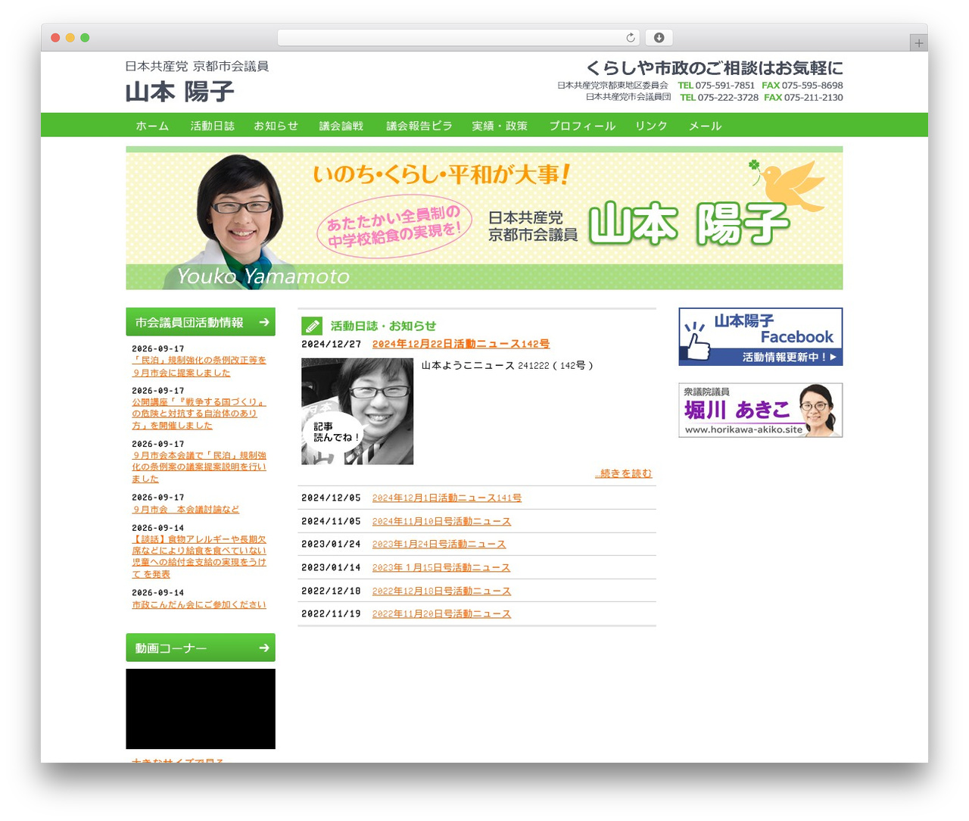Image resolution: width=969 pixels, height=821 pixels.
Task: Open 2024年12月22日活動ニュース142号 article link
Action: pos(461,344)
